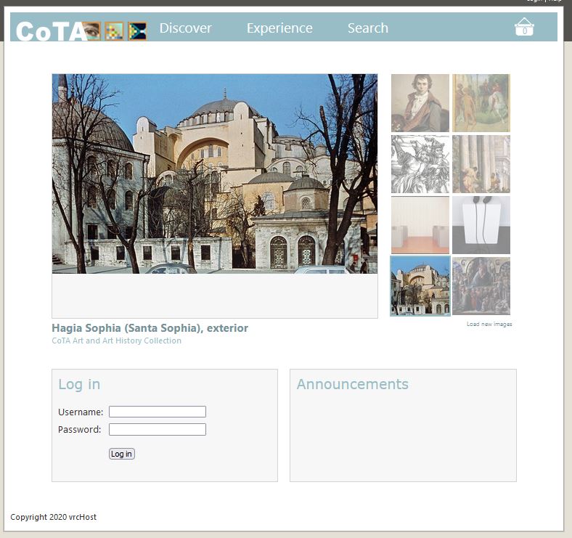Click the Log in button
The width and height of the screenshot is (572, 538).
click(x=122, y=454)
